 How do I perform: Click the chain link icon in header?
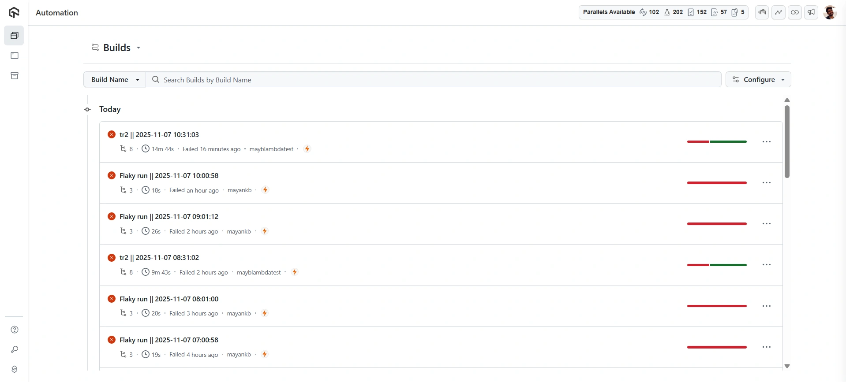tap(795, 12)
